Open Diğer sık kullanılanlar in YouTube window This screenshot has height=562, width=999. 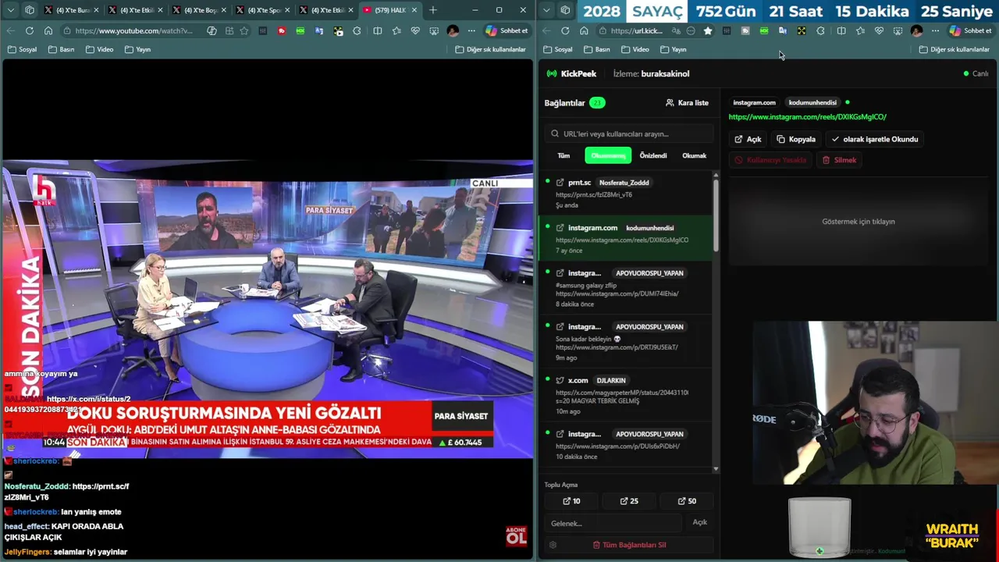490,49
